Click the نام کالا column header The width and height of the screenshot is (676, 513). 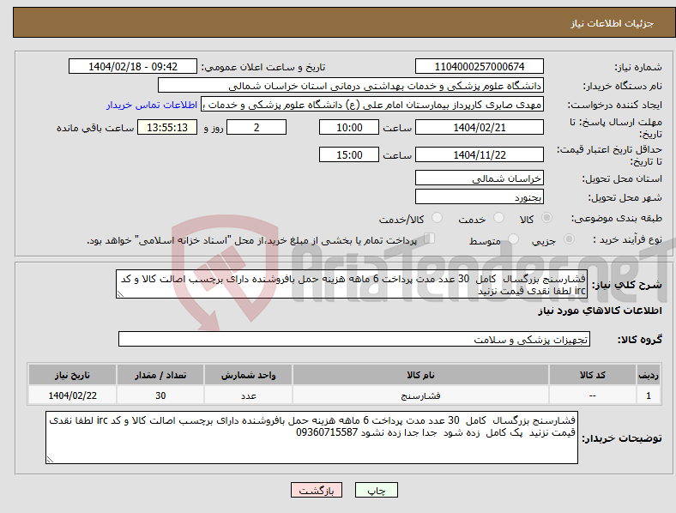coord(420,375)
